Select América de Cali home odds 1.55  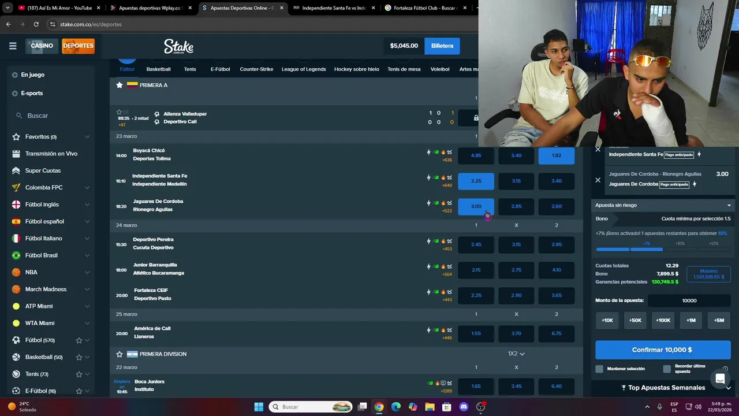[x=476, y=333]
